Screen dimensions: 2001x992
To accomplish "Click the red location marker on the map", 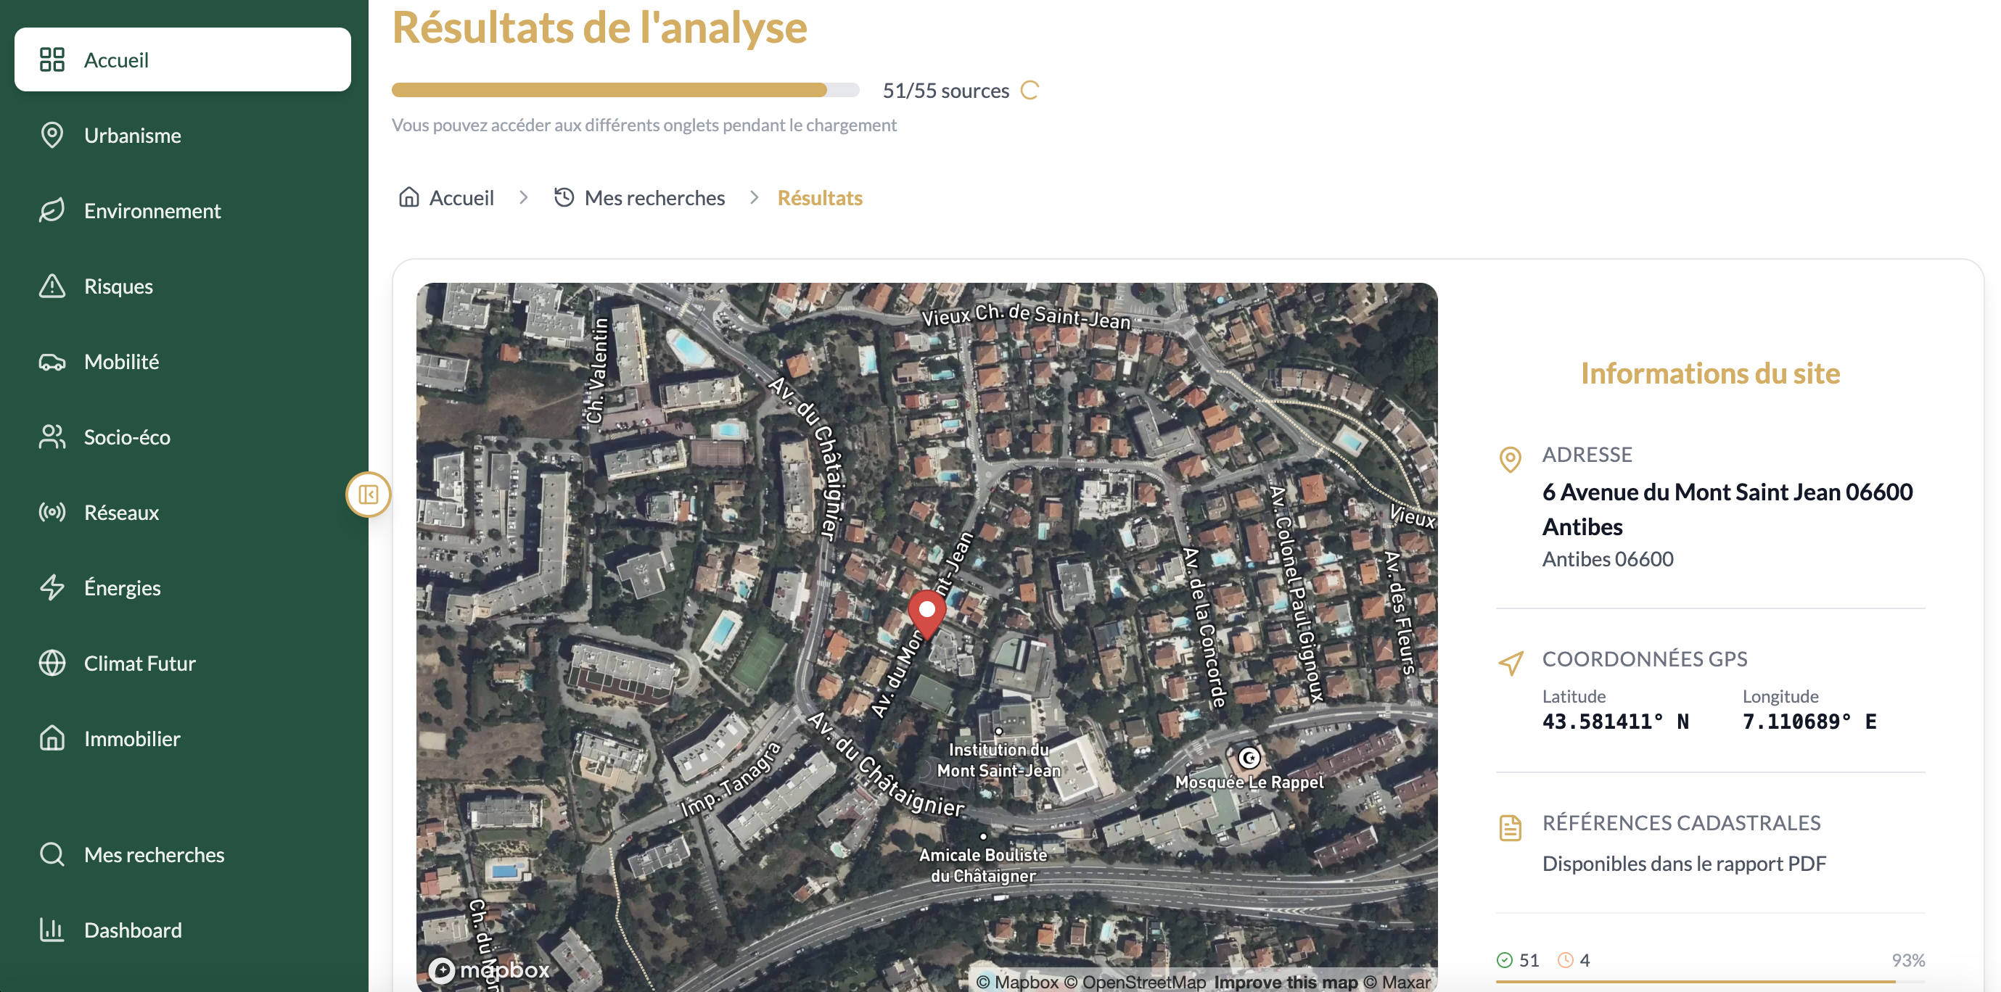I will pyautogui.click(x=926, y=611).
